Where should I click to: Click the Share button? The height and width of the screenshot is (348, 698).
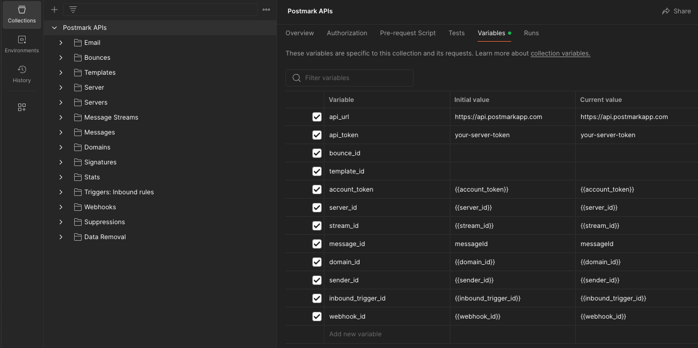tap(676, 11)
